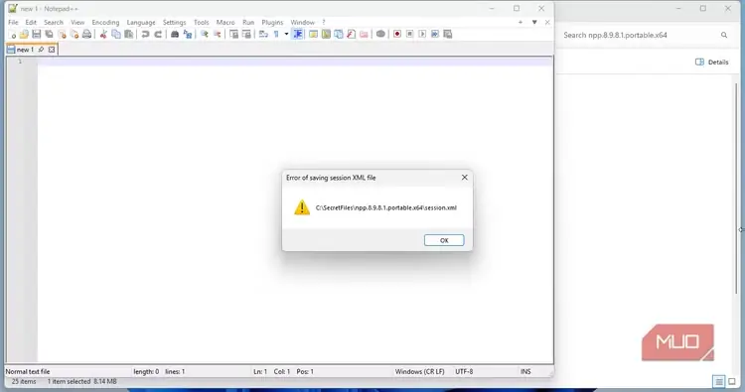
Task: Click the Cut scissors icon
Action: tap(103, 34)
